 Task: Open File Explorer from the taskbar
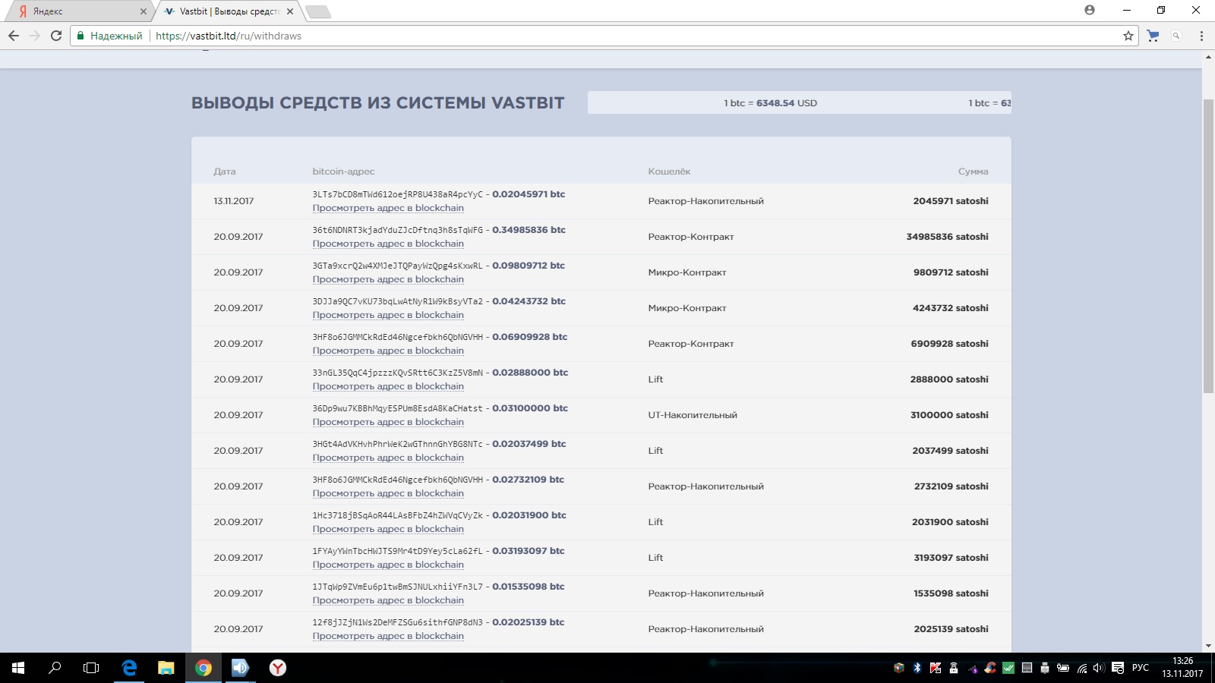point(166,668)
